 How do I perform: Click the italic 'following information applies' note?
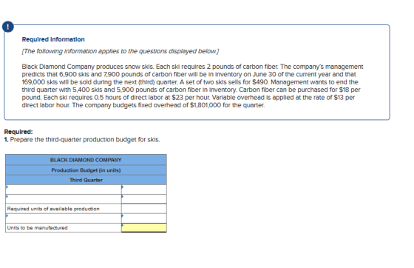tap(121, 51)
